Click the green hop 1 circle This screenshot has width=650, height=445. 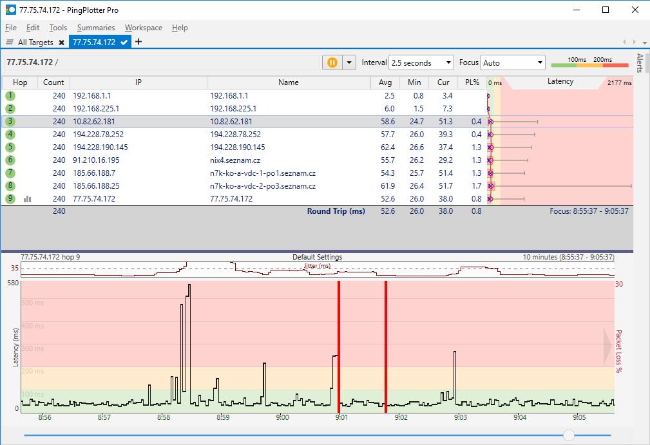point(10,95)
